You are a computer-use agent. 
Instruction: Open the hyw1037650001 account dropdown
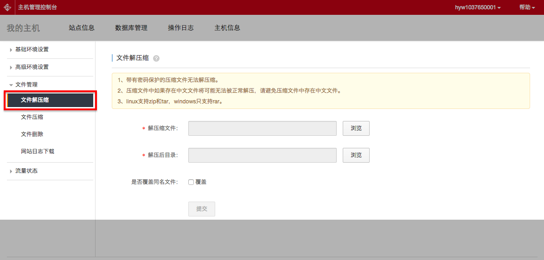(x=478, y=7)
